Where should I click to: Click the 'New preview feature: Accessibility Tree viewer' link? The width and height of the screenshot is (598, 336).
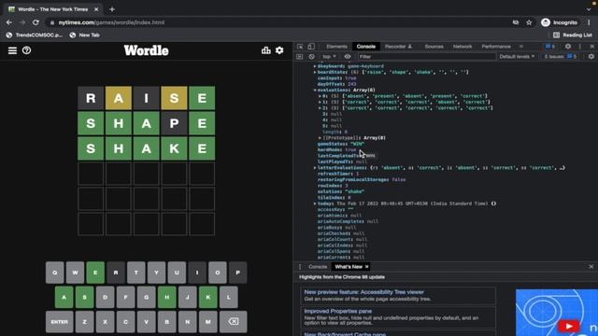(x=363, y=292)
